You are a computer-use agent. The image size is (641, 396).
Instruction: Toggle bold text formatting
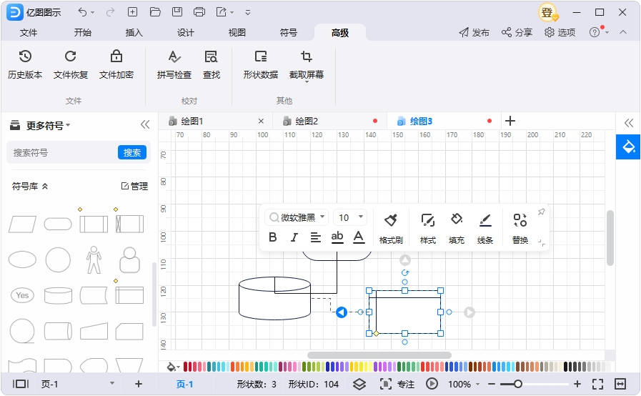(x=272, y=237)
